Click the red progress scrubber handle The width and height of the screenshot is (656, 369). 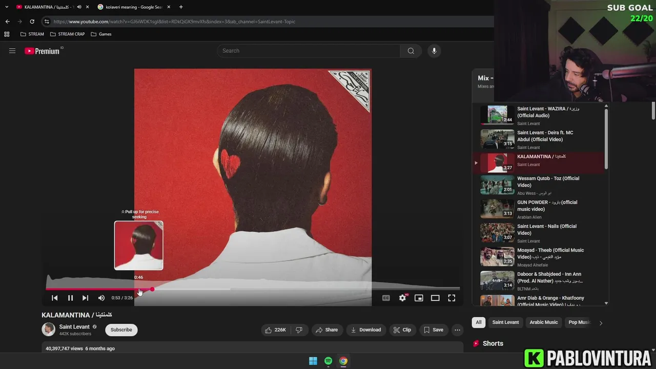click(x=152, y=289)
